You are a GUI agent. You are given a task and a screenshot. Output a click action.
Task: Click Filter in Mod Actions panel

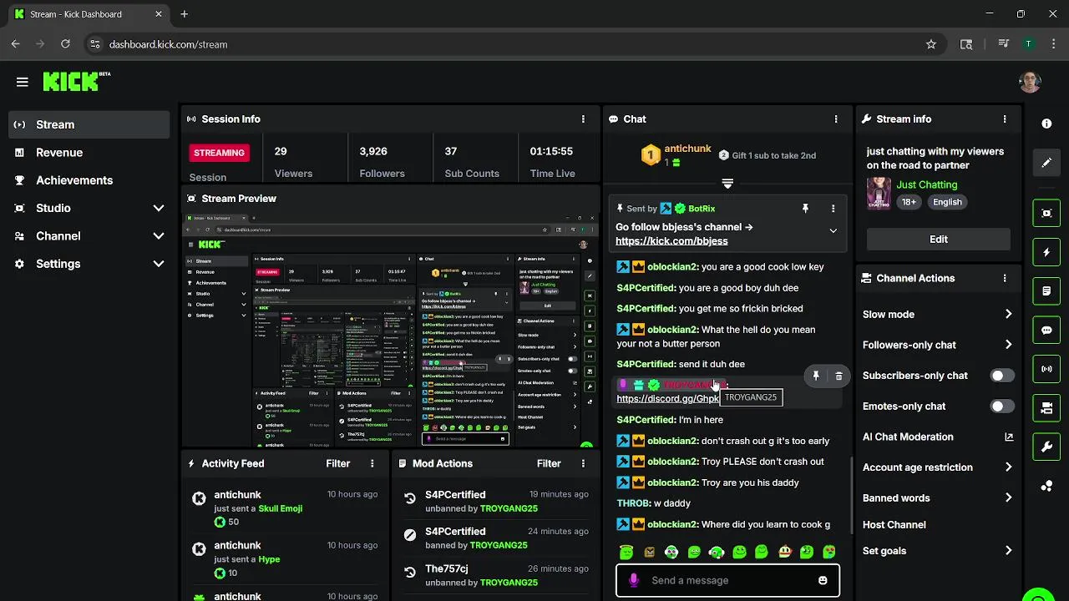(549, 463)
